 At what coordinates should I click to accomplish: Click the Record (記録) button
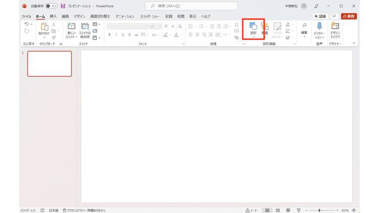(320, 16)
